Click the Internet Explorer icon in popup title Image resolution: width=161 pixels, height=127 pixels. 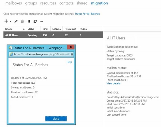(x=10, y=48)
